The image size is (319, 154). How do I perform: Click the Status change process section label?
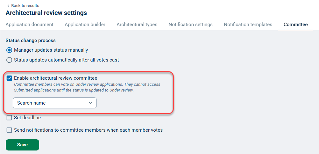pyautogui.click(x=31, y=40)
